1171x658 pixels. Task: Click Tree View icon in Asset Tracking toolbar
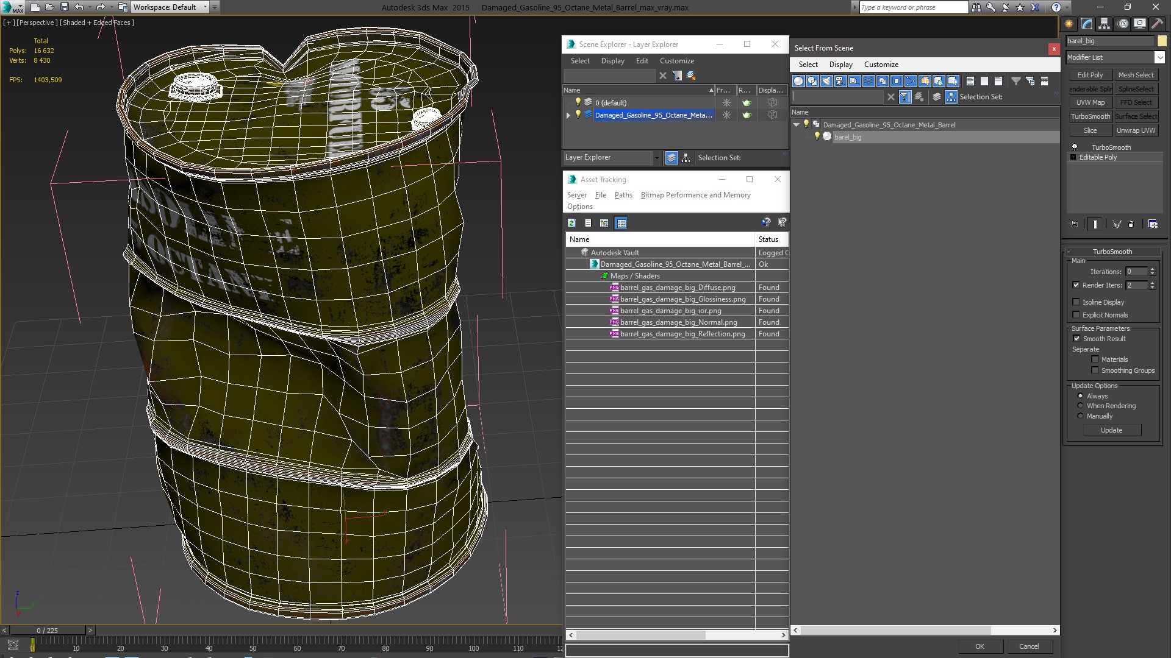(604, 223)
